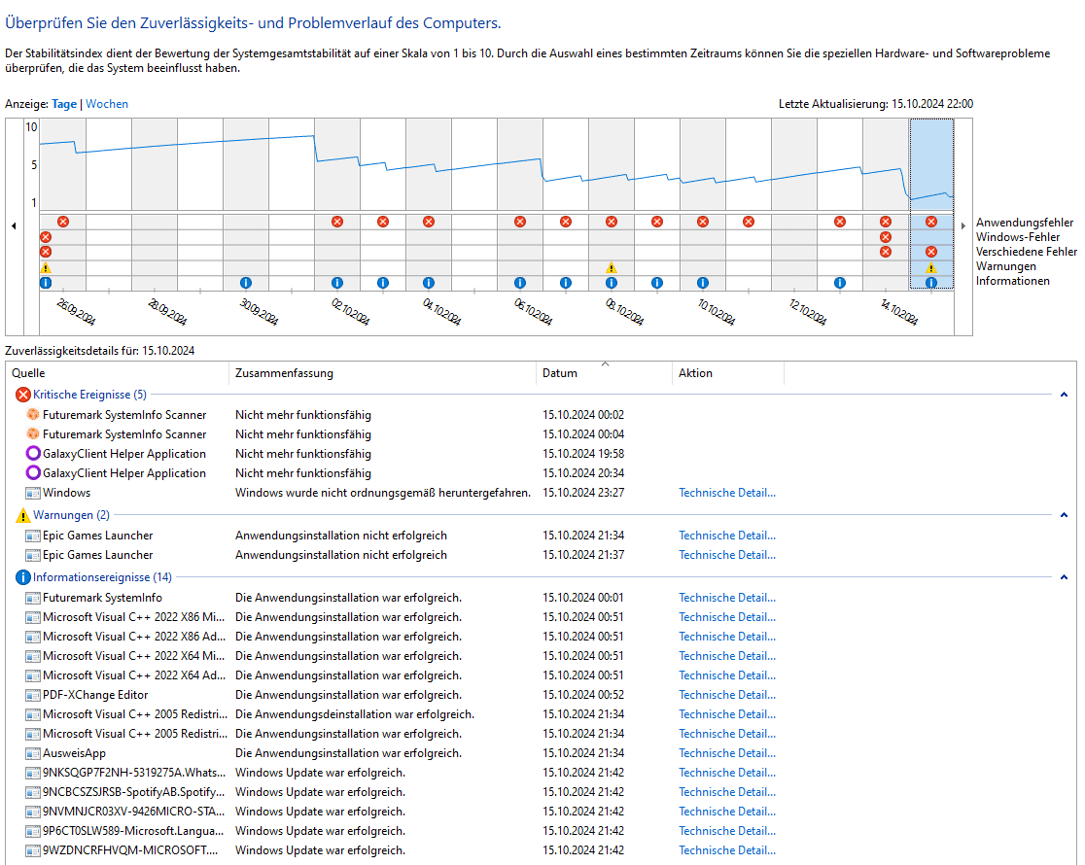Click warning triangle icon for 08.10.2024
Image resolution: width=1085 pixels, height=865 pixels.
point(611,267)
